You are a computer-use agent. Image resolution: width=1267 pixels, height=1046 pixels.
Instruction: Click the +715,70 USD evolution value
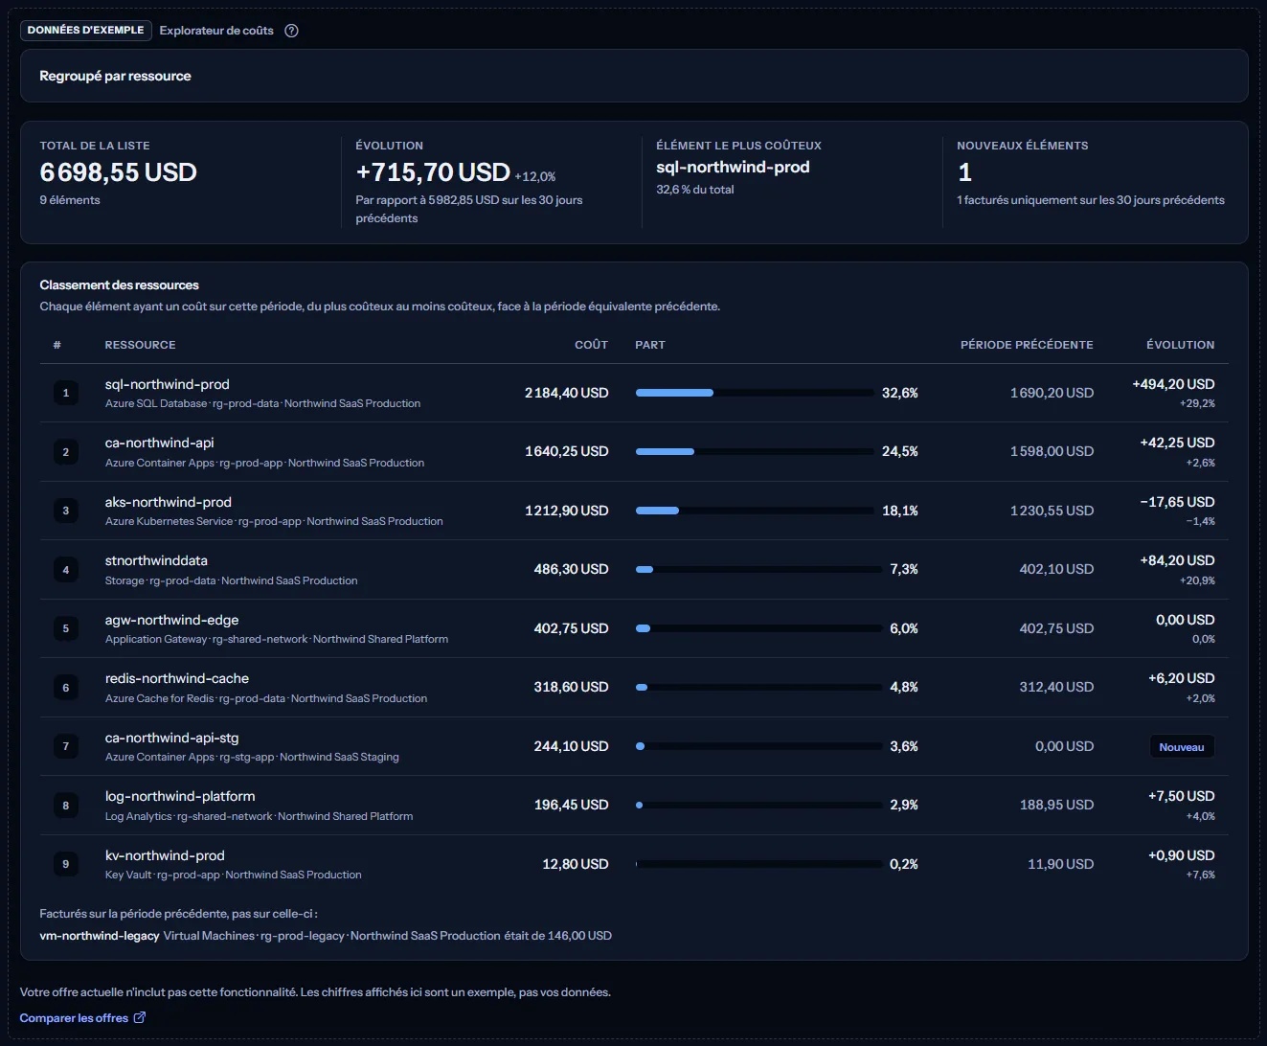coord(433,172)
